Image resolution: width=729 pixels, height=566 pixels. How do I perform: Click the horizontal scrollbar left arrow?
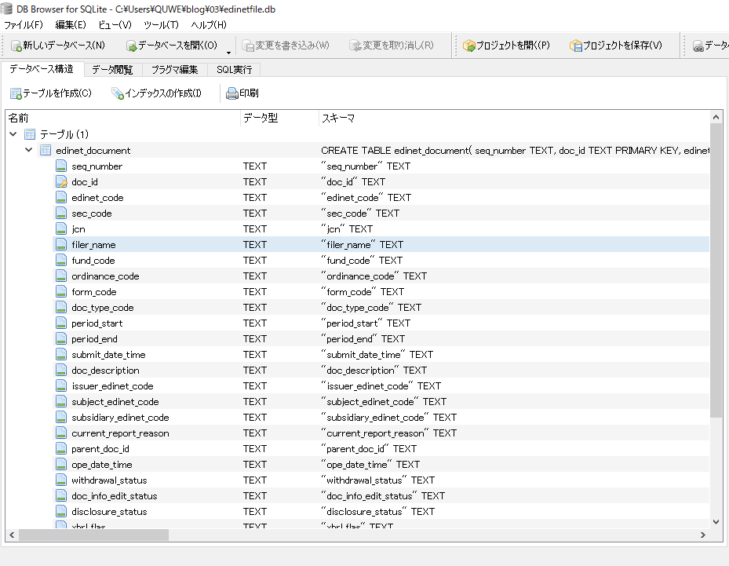(12, 535)
